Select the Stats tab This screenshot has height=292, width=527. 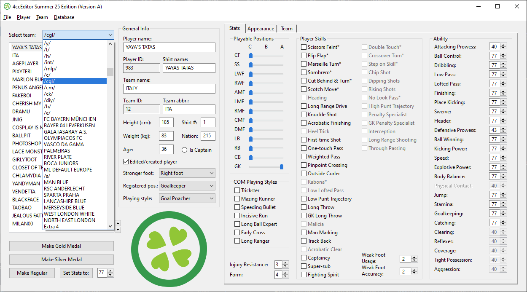(x=235, y=28)
